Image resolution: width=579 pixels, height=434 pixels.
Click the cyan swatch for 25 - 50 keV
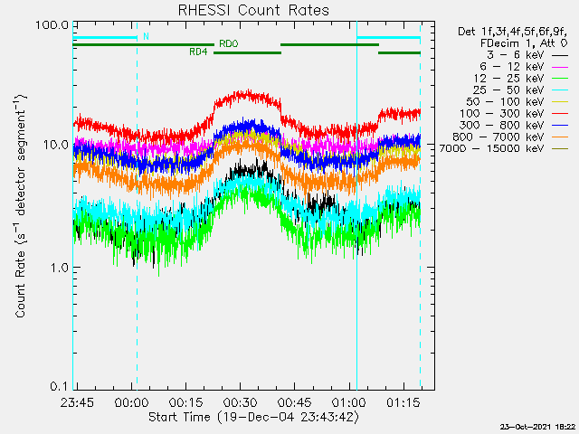[x=560, y=90]
